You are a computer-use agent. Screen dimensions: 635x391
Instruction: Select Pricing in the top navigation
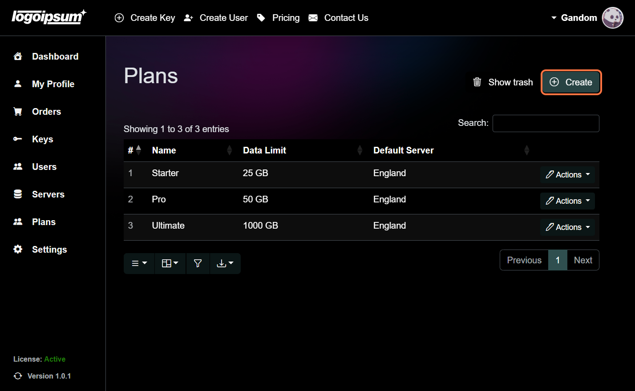pos(286,18)
